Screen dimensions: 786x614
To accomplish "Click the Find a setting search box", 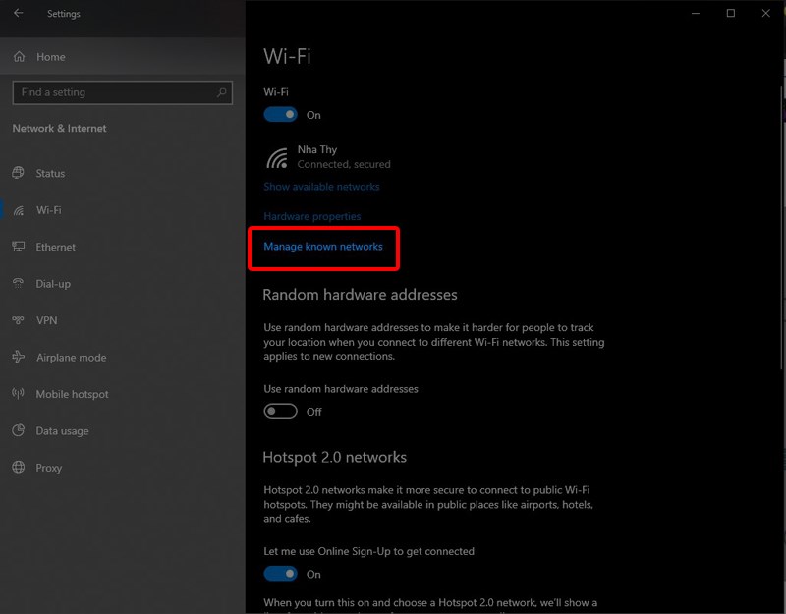I will tap(113, 92).
